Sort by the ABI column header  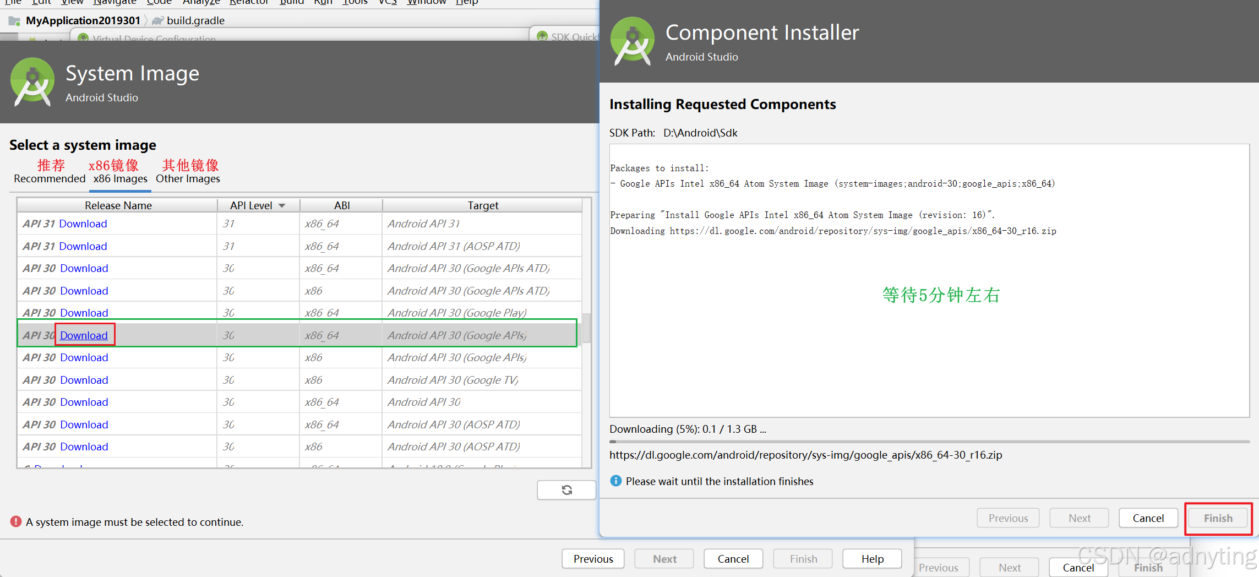tap(341, 205)
